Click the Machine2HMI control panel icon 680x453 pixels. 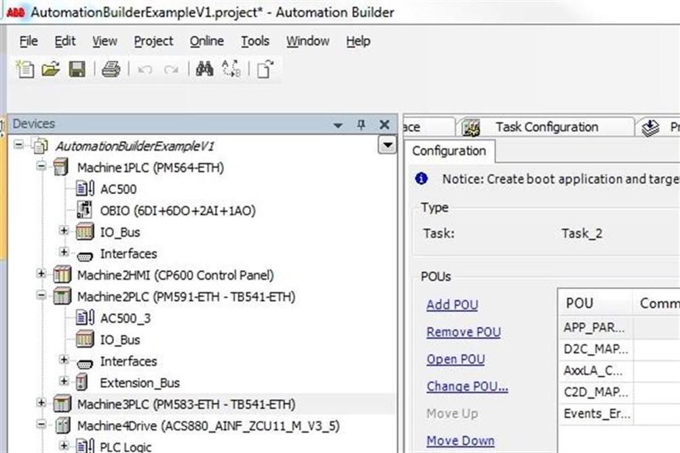pyautogui.click(x=62, y=275)
